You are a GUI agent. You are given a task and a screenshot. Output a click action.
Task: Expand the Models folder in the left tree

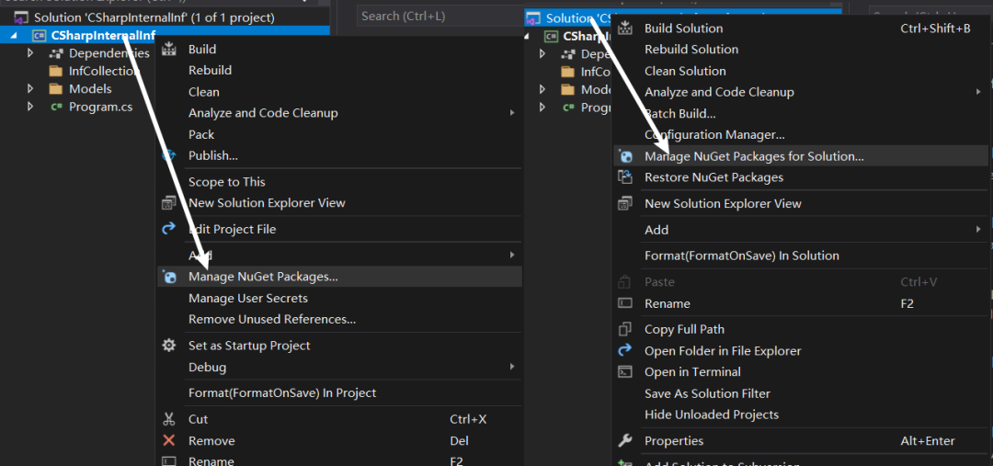point(29,88)
